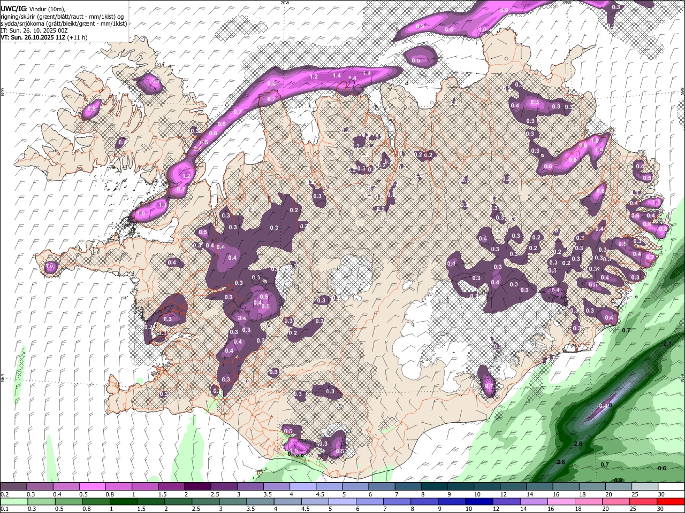The image size is (685, 513).
Task: Select the pale green 0.1 swatch in lower legend row
Action: 13,501
